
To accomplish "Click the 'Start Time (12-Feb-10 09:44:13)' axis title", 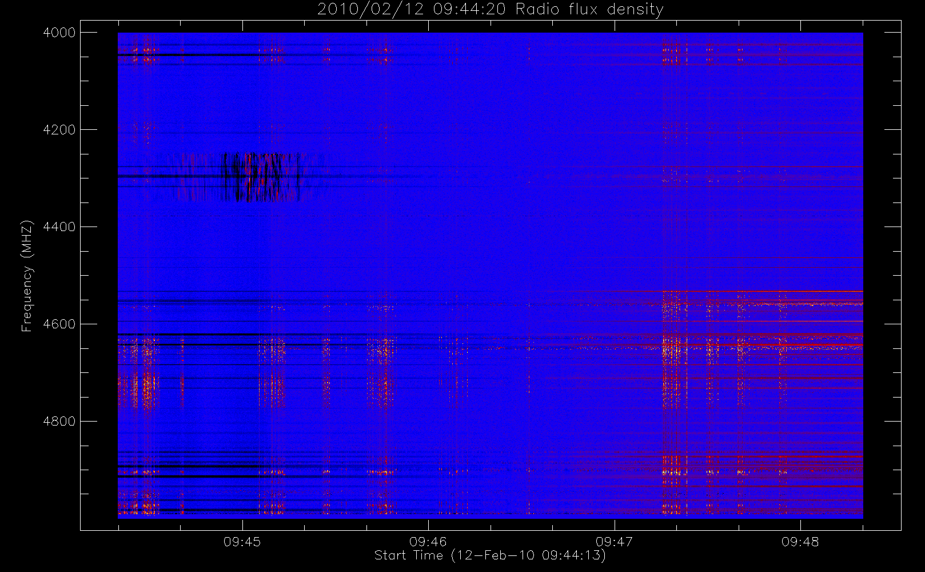I will tap(490, 555).
